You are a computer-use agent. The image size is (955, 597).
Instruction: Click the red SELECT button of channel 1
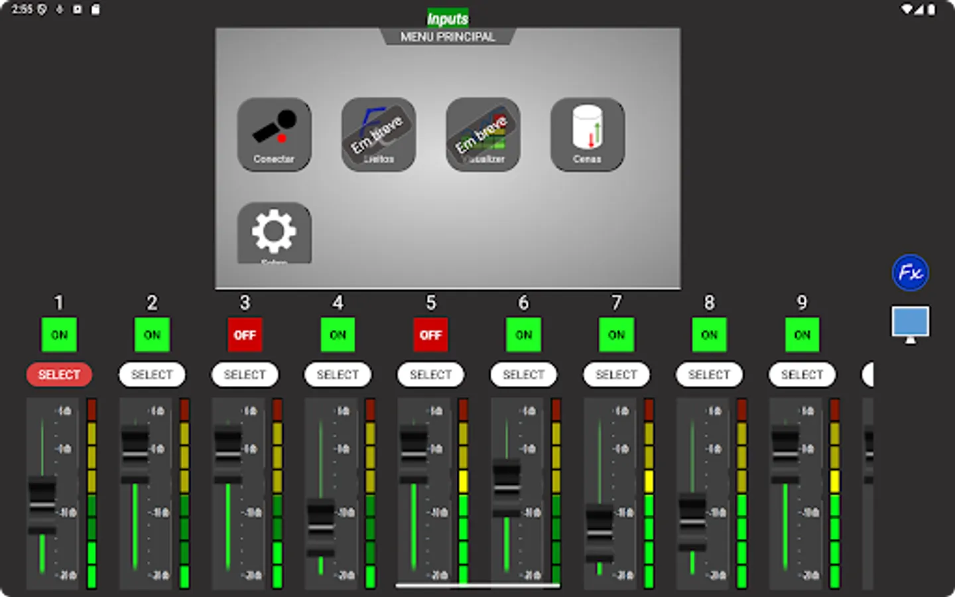pos(59,375)
